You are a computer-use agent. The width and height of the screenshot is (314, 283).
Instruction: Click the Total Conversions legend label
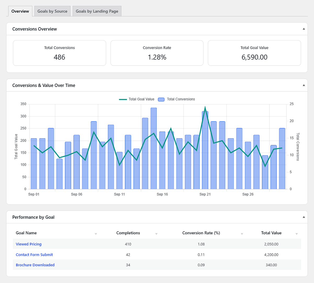[181, 99]
